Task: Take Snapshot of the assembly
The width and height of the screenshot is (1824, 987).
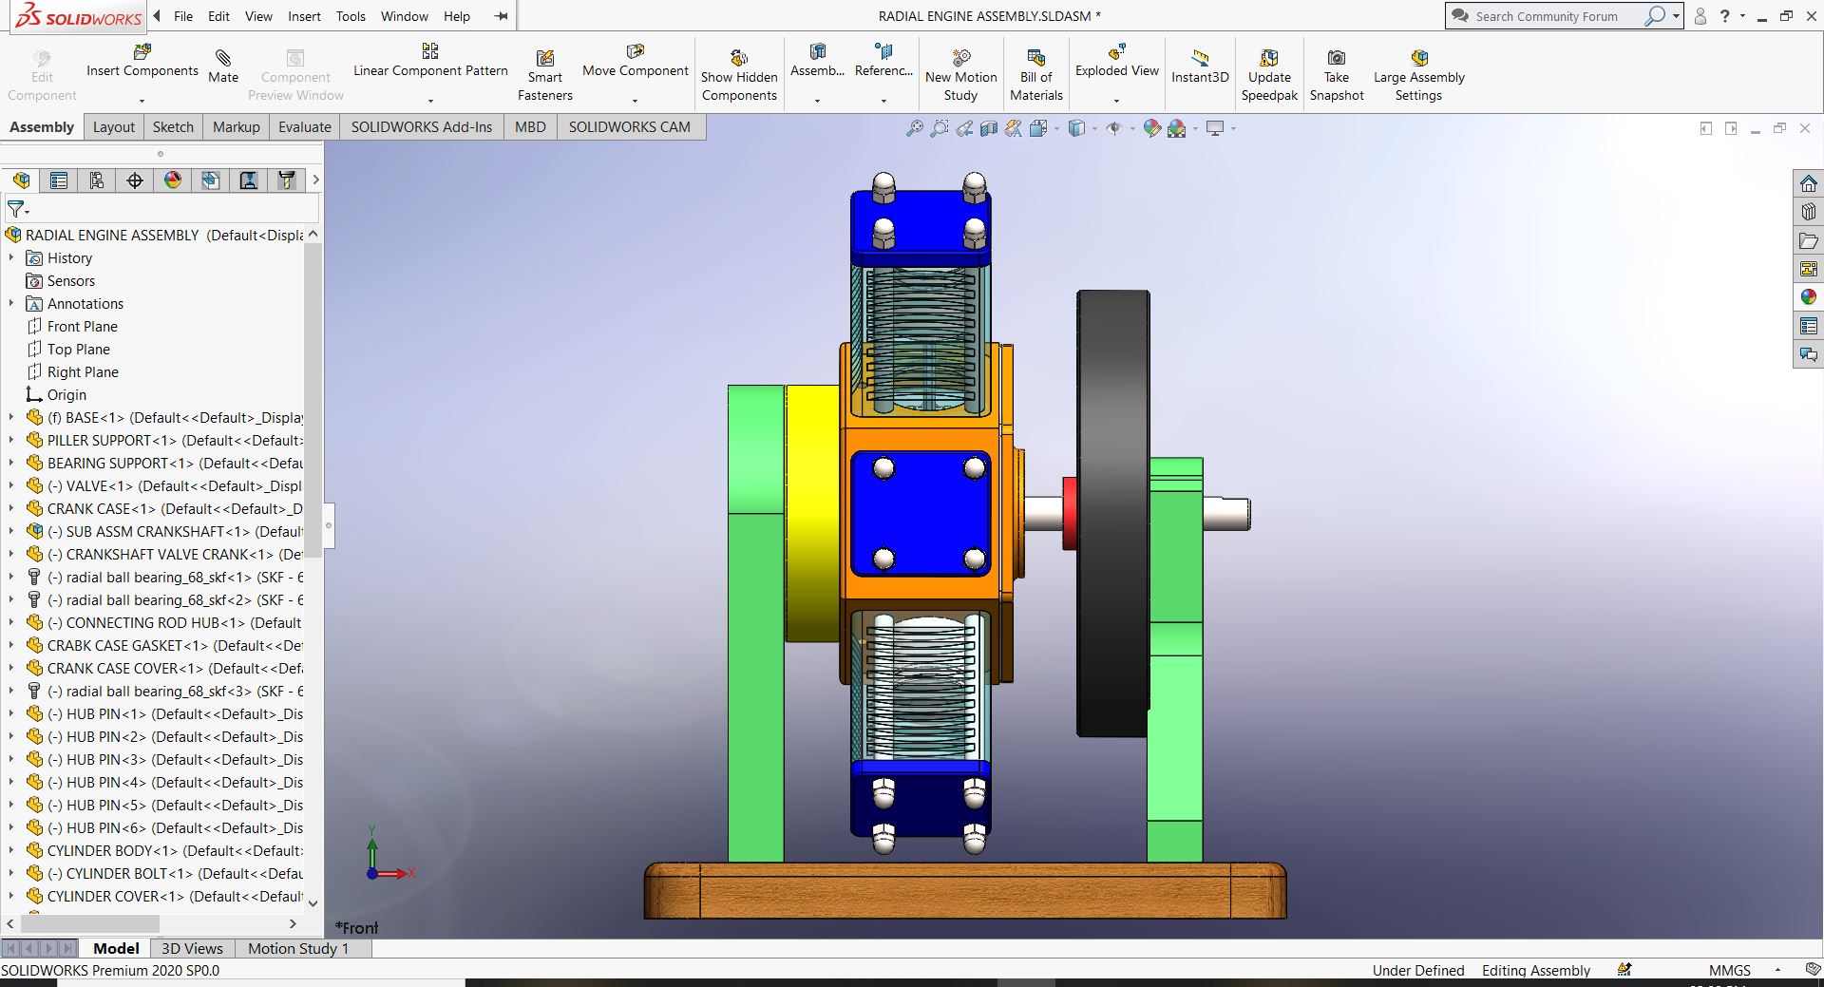Action: 1337,76
